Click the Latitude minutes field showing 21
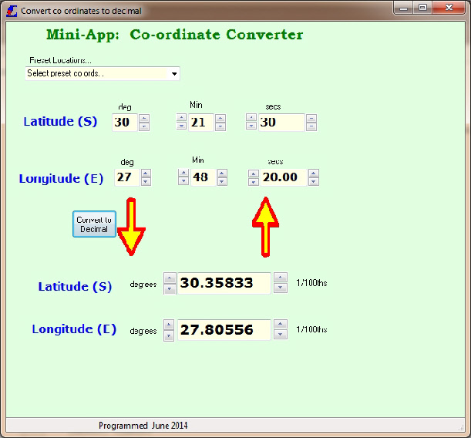The width and height of the screenshot is (471, 438). click(x=200, y=123)
